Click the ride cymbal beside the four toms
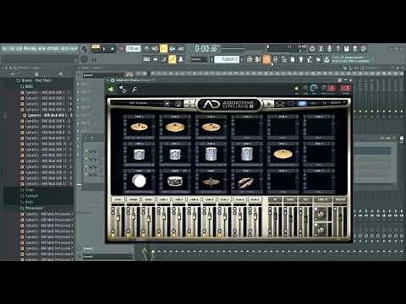Screen dimensions: 406x304 [283, 154]
